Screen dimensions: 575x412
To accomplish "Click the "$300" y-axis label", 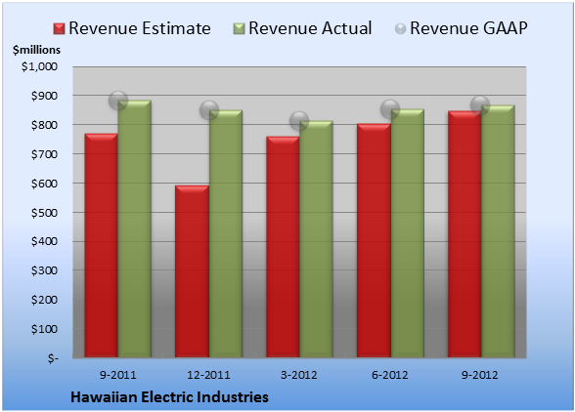I will coord(44,270).
